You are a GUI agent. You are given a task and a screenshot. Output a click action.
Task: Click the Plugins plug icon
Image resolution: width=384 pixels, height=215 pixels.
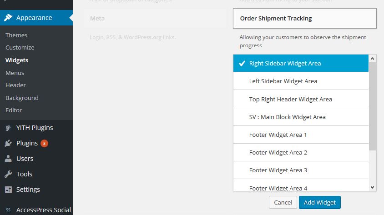(8, 143)
